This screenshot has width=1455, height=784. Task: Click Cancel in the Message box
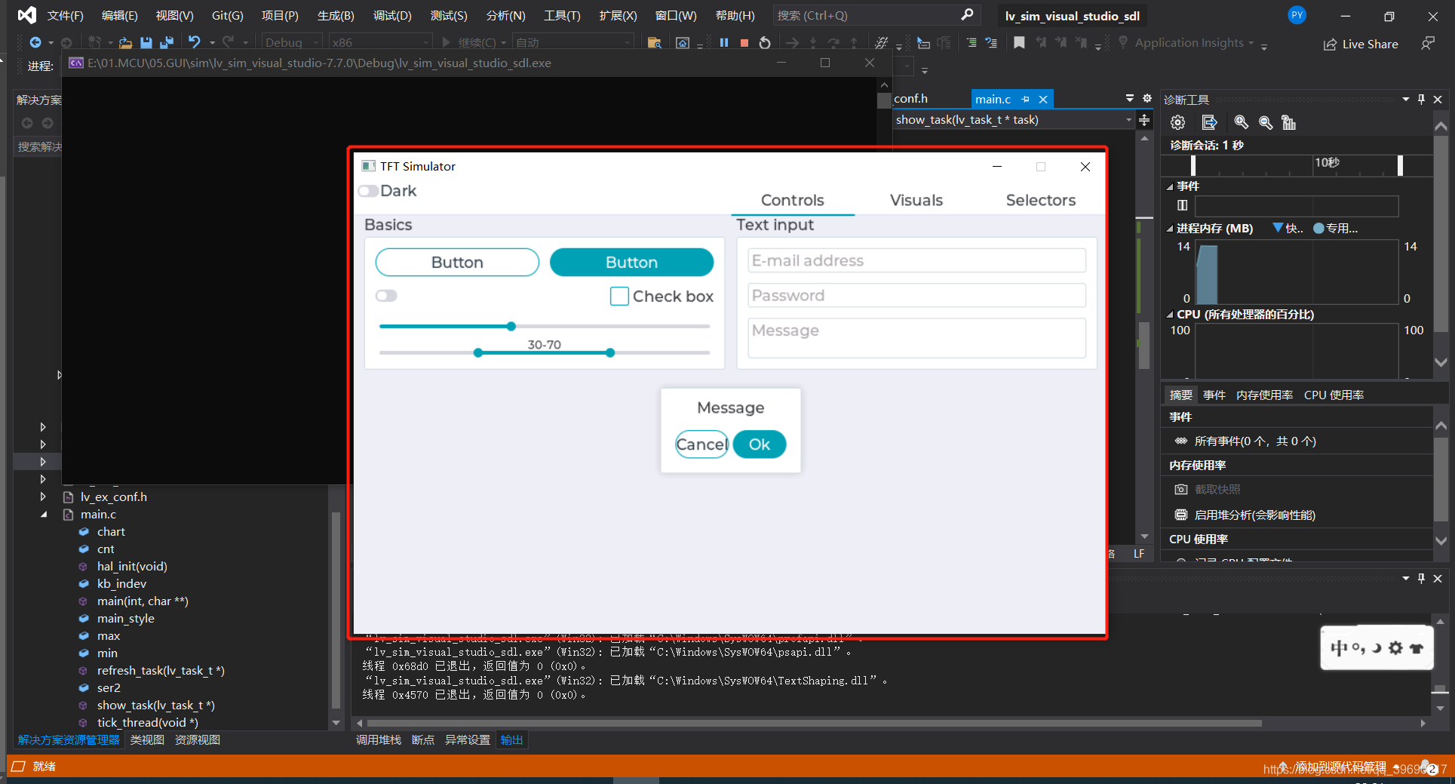pyautogui.click(x=701, y=444)
